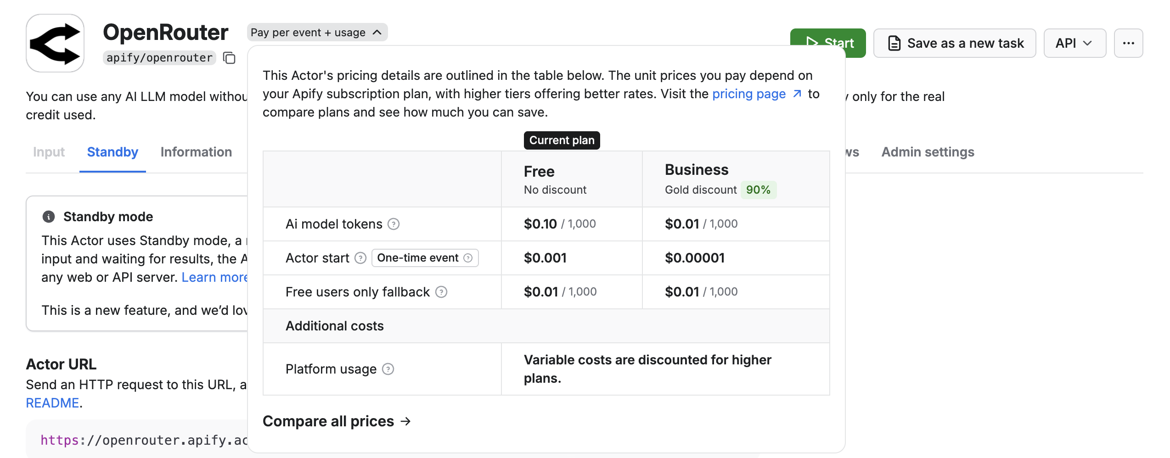This screenshot has width=1170, height=458.
Task: Open the API dropdown
Action: [1074, 43]
